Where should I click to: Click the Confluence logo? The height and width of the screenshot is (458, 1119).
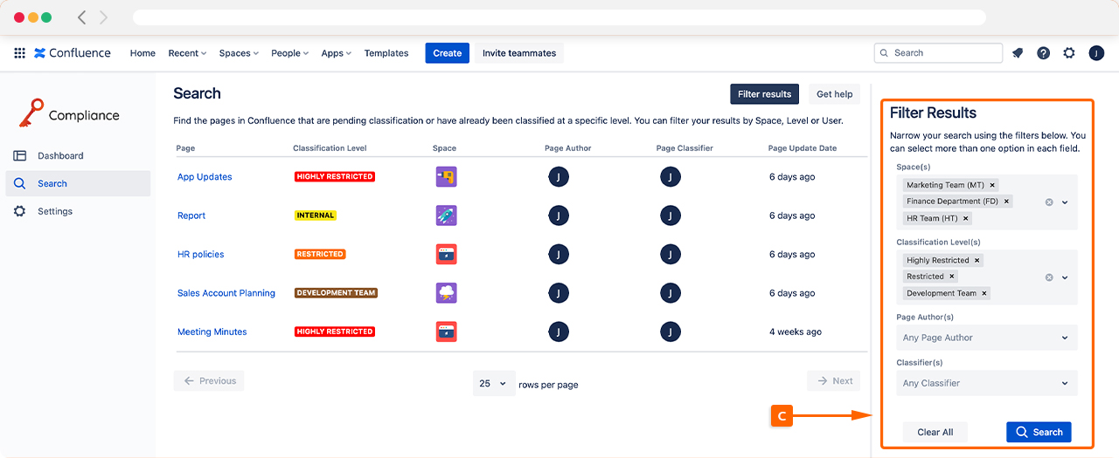(73, 53)
